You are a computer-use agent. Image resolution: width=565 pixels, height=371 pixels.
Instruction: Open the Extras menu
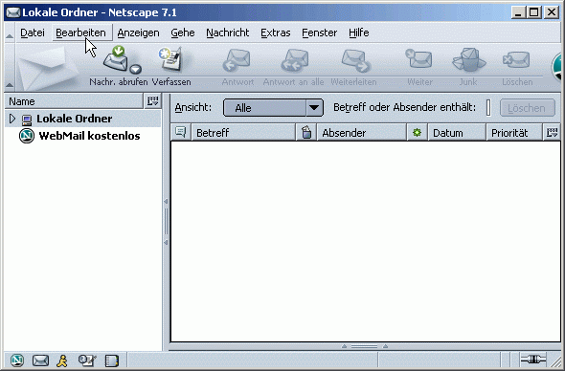tap(275, 33)
